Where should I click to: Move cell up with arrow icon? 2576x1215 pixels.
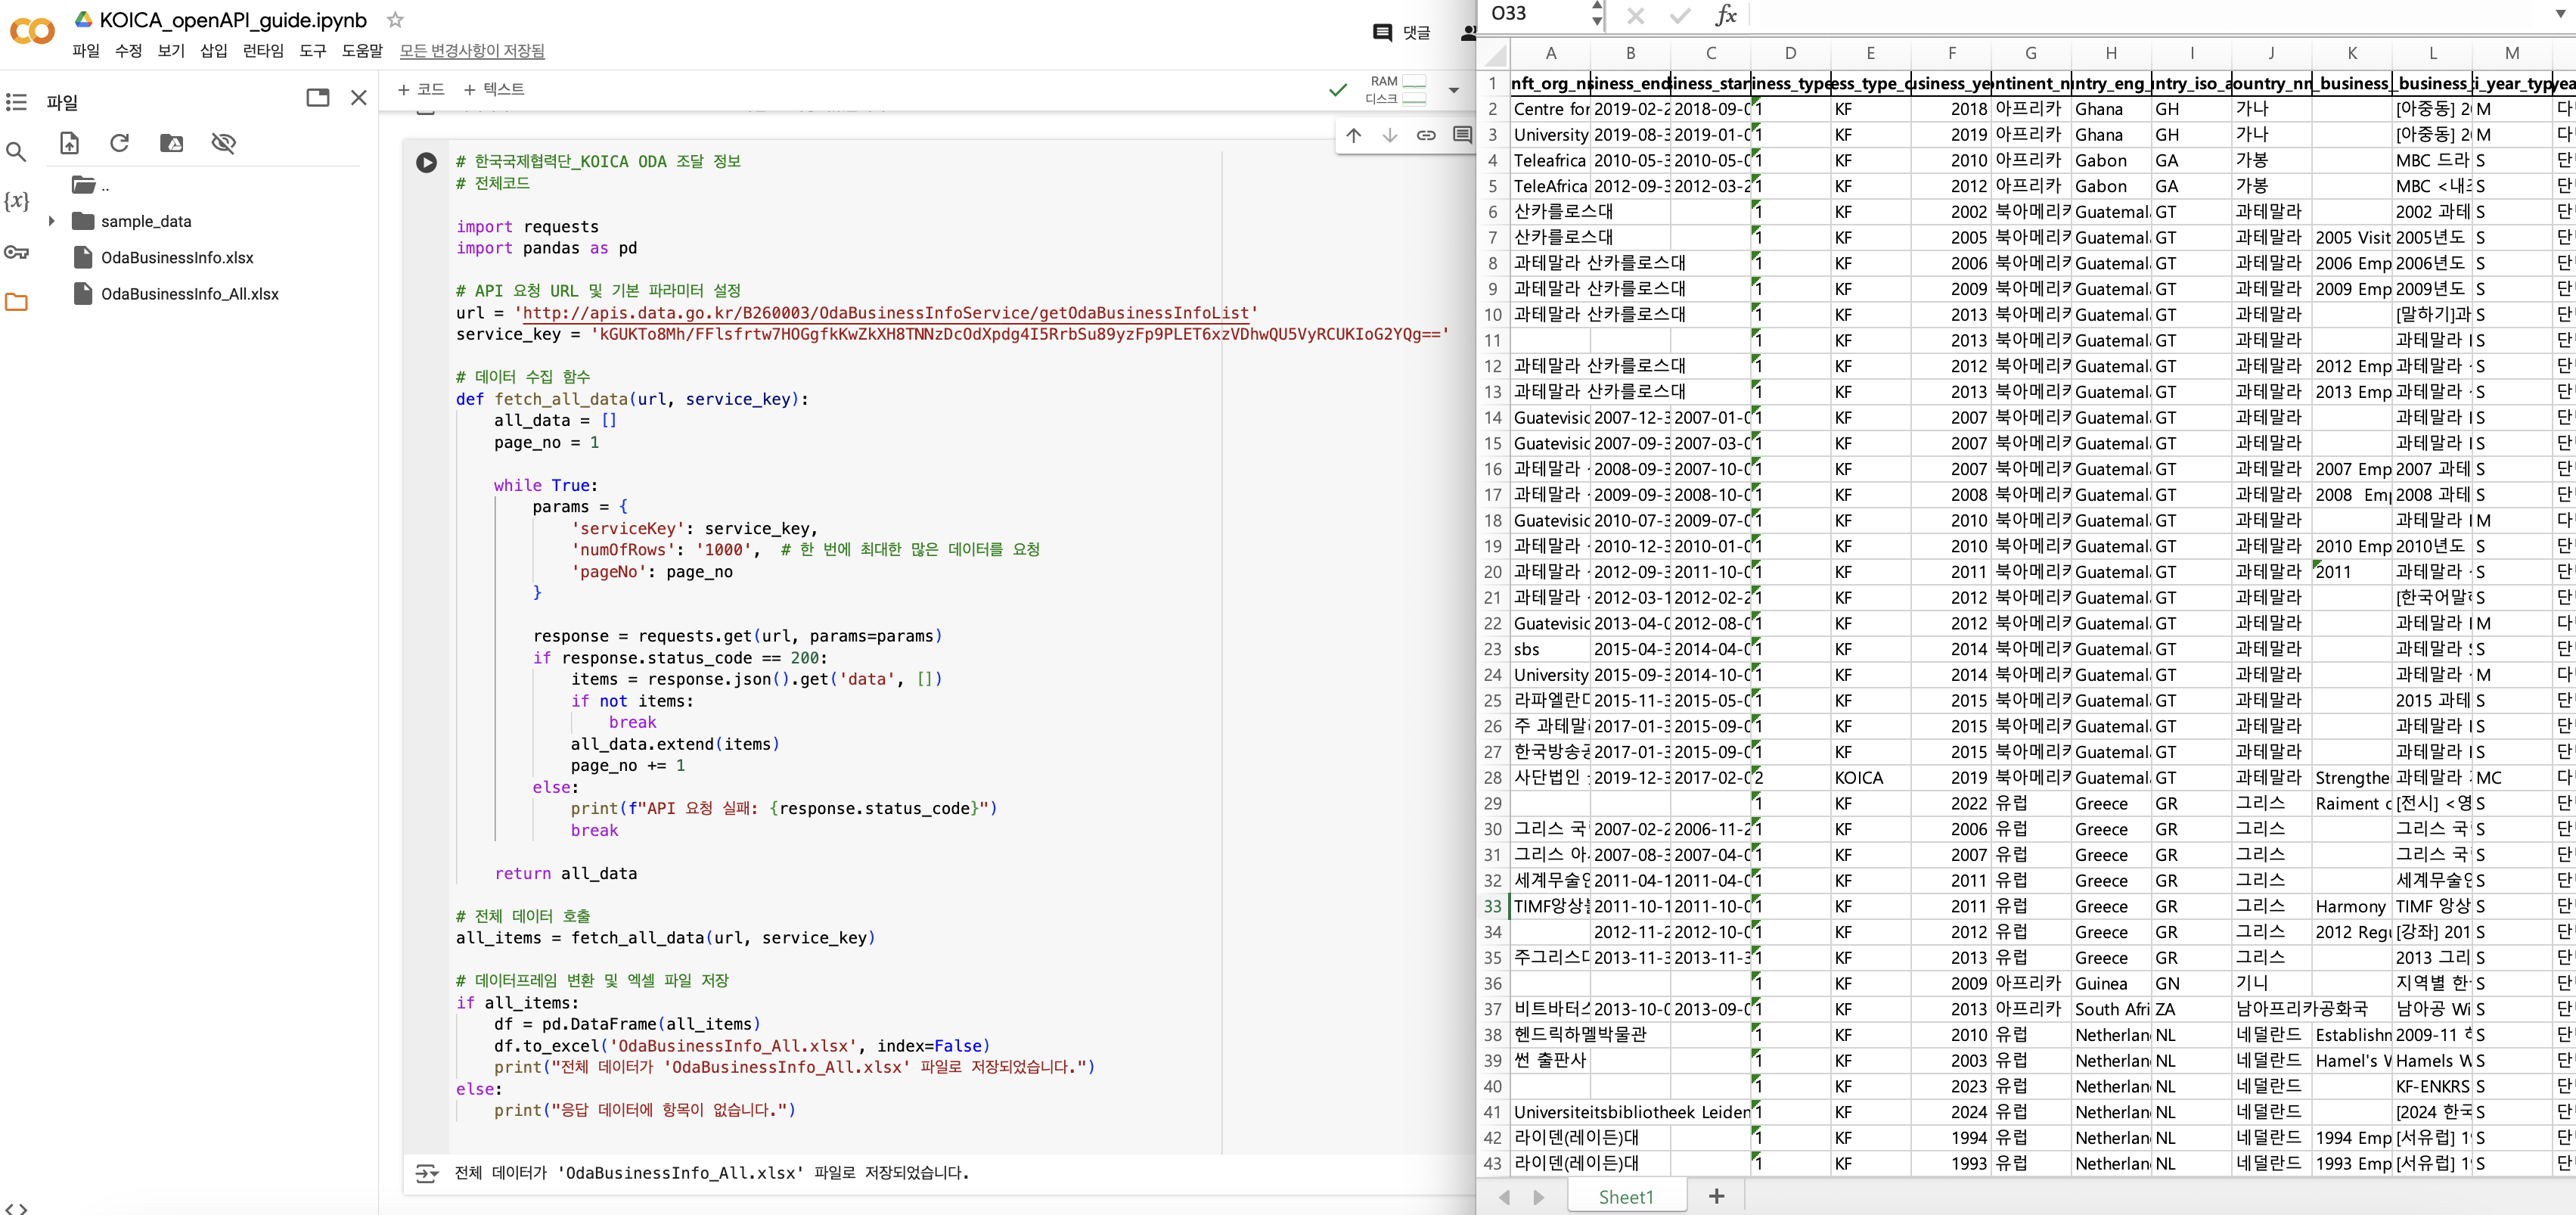pos(1353,135)
